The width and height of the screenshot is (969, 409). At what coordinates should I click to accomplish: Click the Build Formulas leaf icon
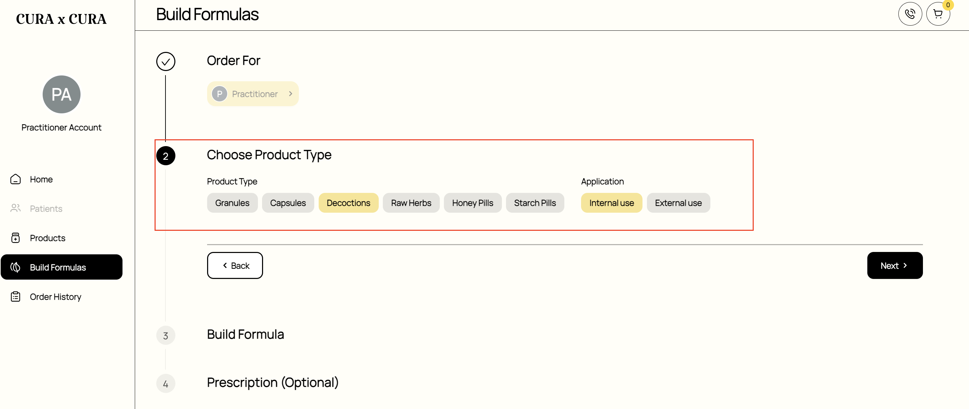click(15, 267)
